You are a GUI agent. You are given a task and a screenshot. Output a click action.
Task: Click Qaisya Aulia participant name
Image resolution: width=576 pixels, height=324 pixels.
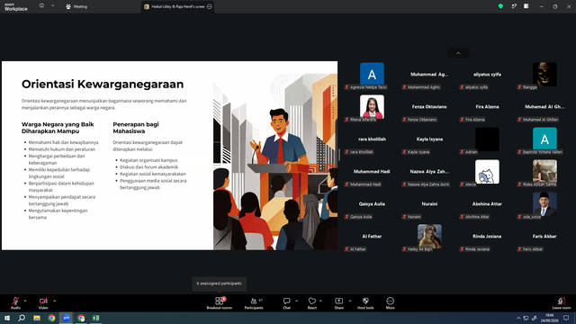tap(372, 203)
